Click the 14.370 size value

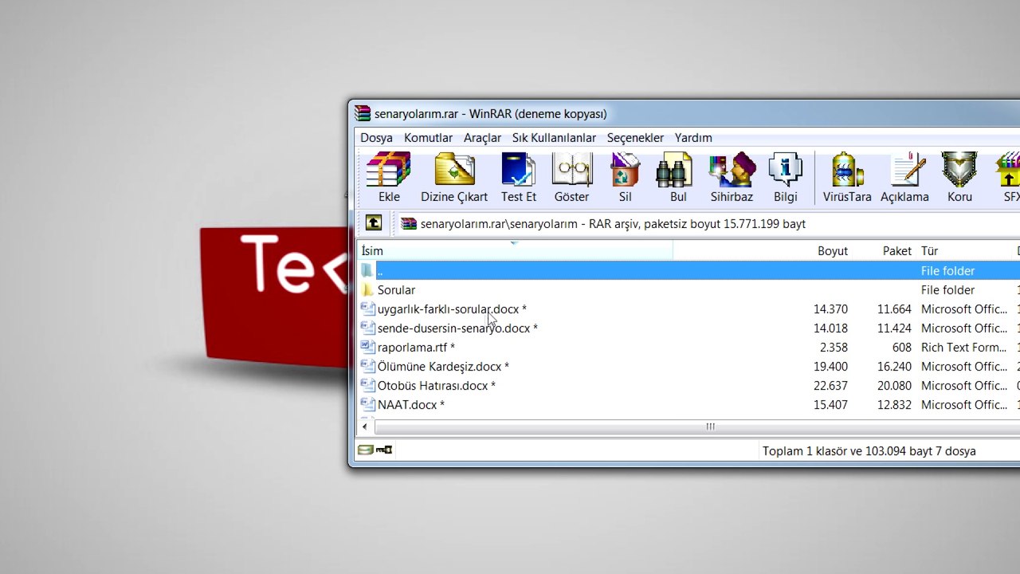[x=830, y=309]
